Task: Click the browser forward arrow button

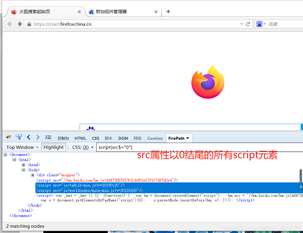Action: (20, 24)
